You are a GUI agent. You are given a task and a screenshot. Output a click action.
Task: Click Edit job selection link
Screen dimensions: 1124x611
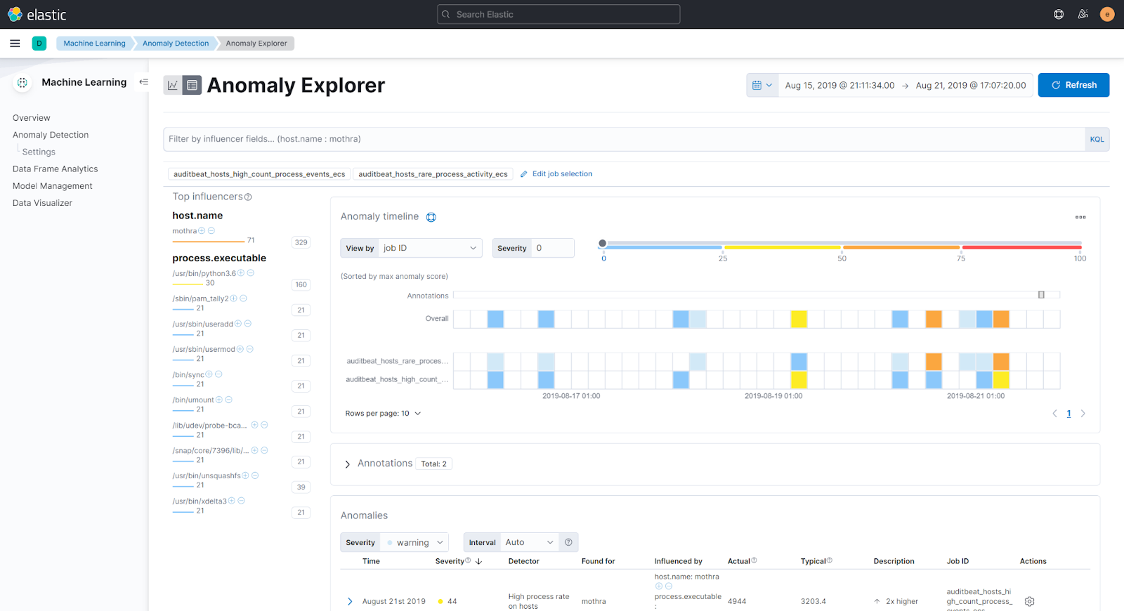(562, 174)
